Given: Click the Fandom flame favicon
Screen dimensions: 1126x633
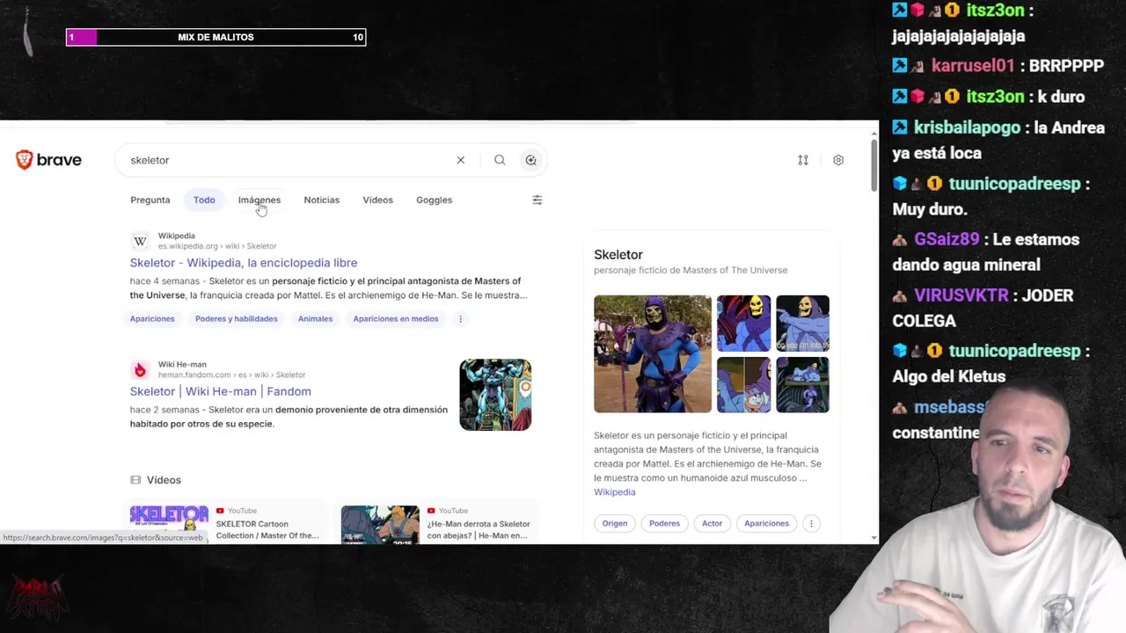Looking at the screenshot, I should pos(140,370).
